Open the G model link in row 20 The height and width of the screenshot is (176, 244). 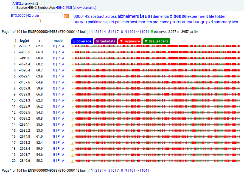(x=54, y=161)
